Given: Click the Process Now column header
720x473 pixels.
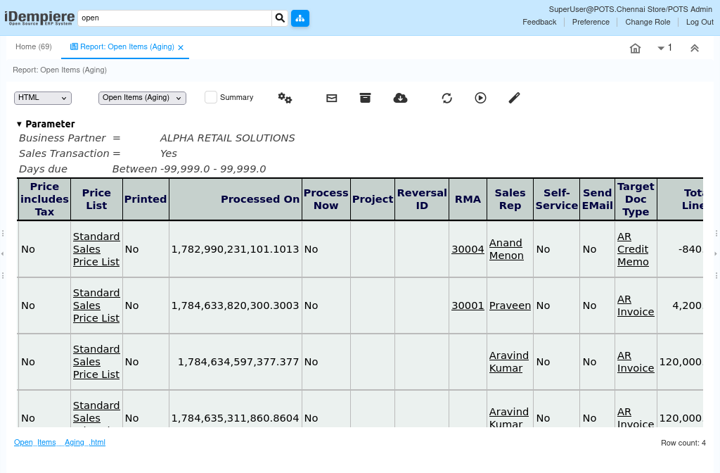Looking at the screenshot, I should [326, 199].
